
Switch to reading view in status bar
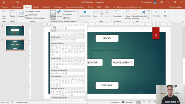[149, 102]
